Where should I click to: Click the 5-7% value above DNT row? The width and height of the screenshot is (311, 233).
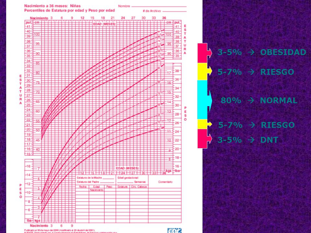pos(230,125)
